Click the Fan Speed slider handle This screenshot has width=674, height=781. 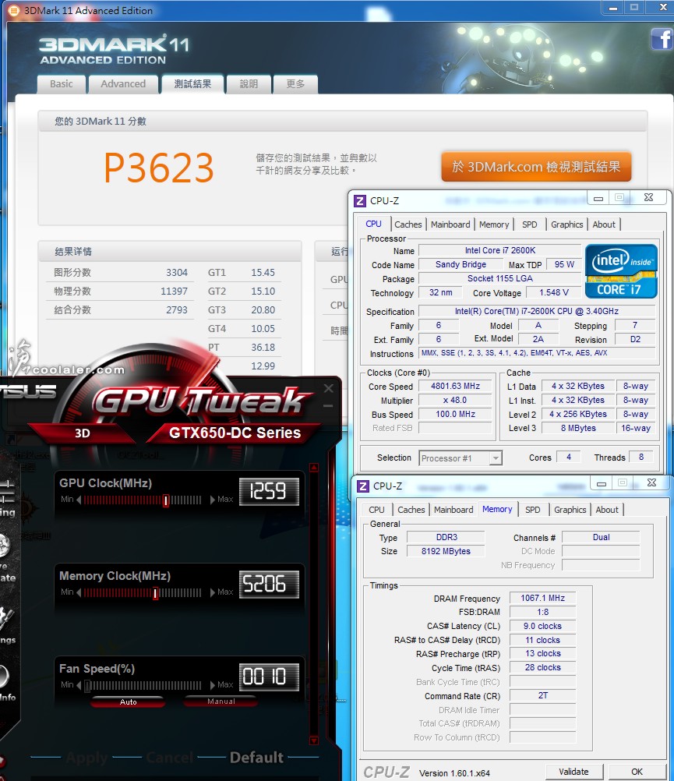tap(87, 686)
